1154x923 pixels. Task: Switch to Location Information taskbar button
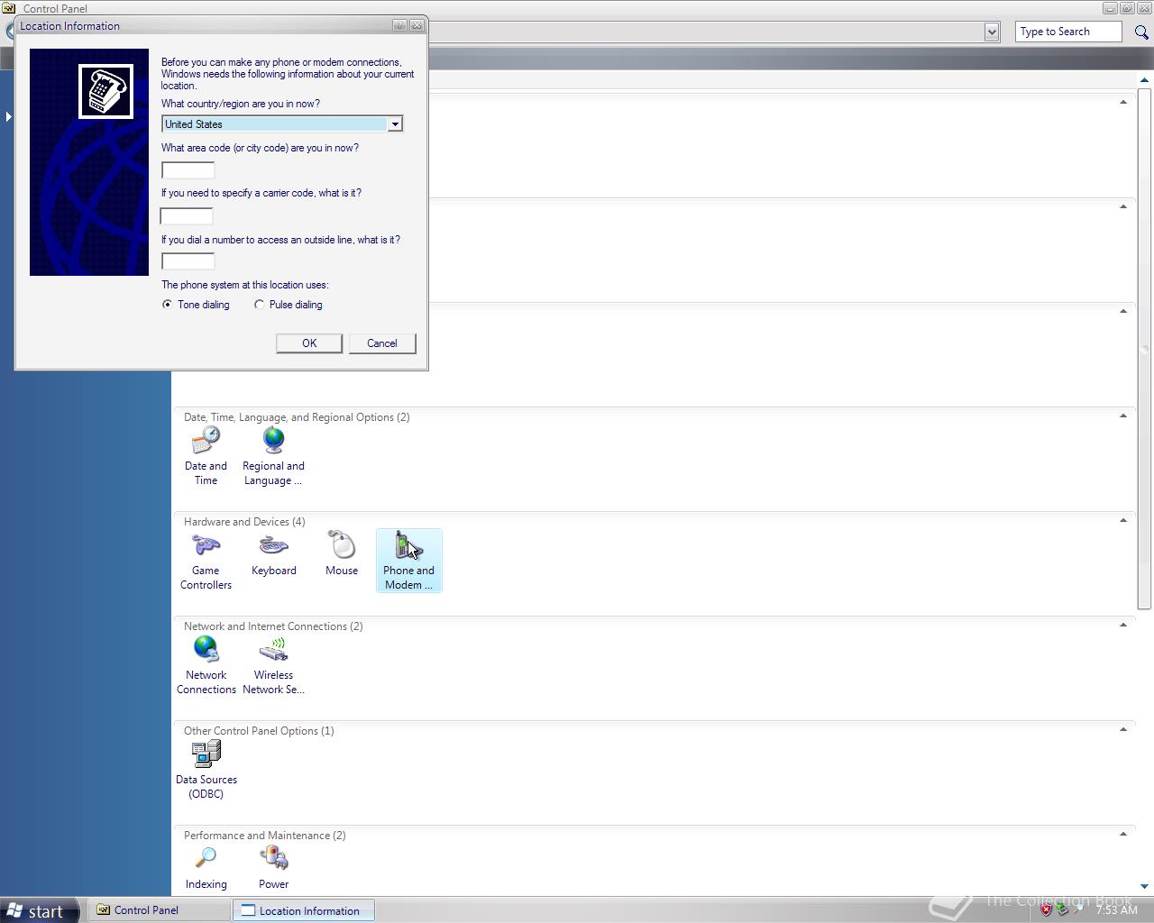[304, 910]
